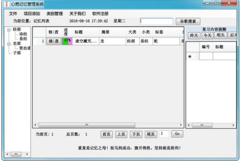Click the 易经 subcategory cell in row 1
Image resolution: width=241 pixels, height=161 pixels.
[x=146, y=41]
